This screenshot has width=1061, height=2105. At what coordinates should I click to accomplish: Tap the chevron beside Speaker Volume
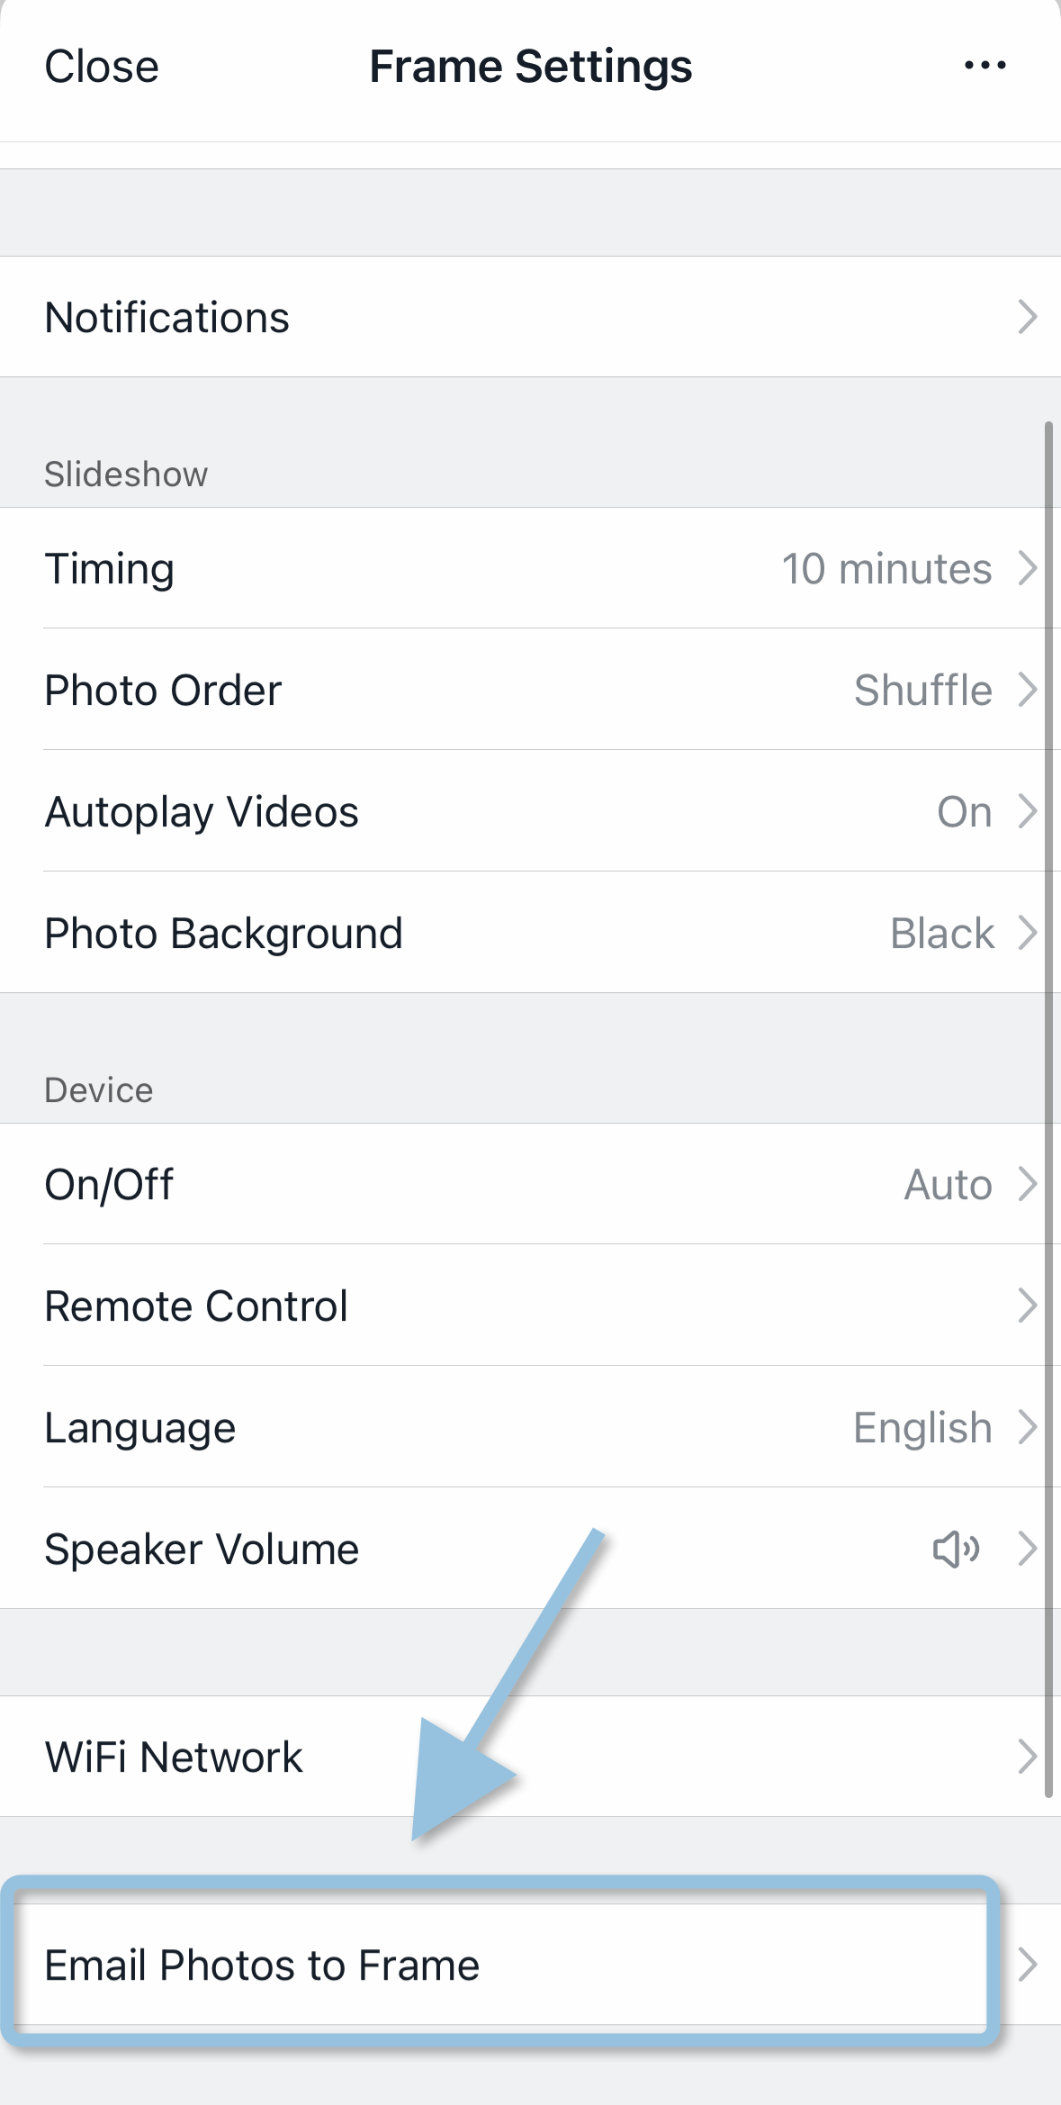[x=1027, y=1549]
